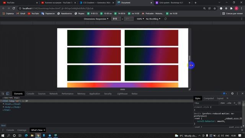Viewport: 245px width, 138px height.
Task: Open the Security tab
Action: point(108,94)
